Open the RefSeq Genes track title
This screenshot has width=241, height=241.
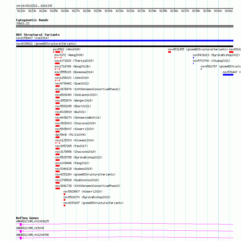(x=27, y=218)
